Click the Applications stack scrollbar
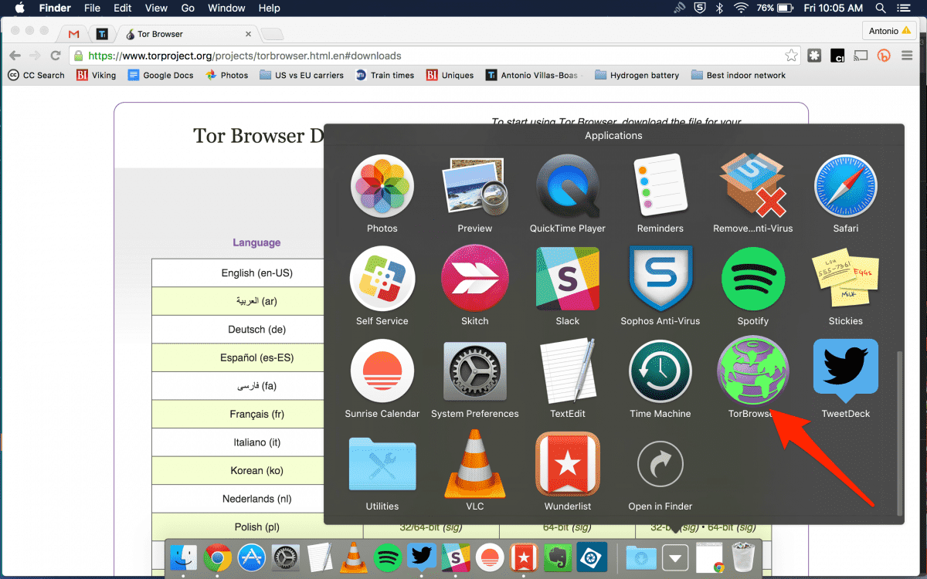 coord(898,432)
